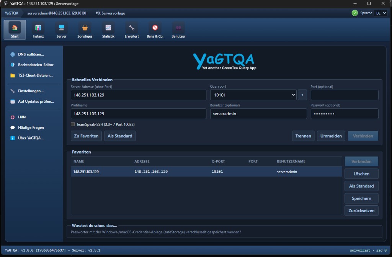Click the Ummelden button

(331, 136)
